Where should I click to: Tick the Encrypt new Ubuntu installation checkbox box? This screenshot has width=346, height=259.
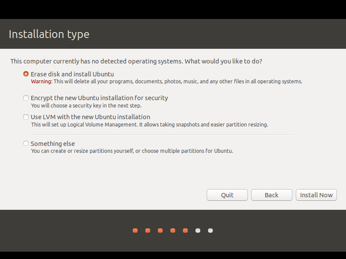(x=26, y=98)
